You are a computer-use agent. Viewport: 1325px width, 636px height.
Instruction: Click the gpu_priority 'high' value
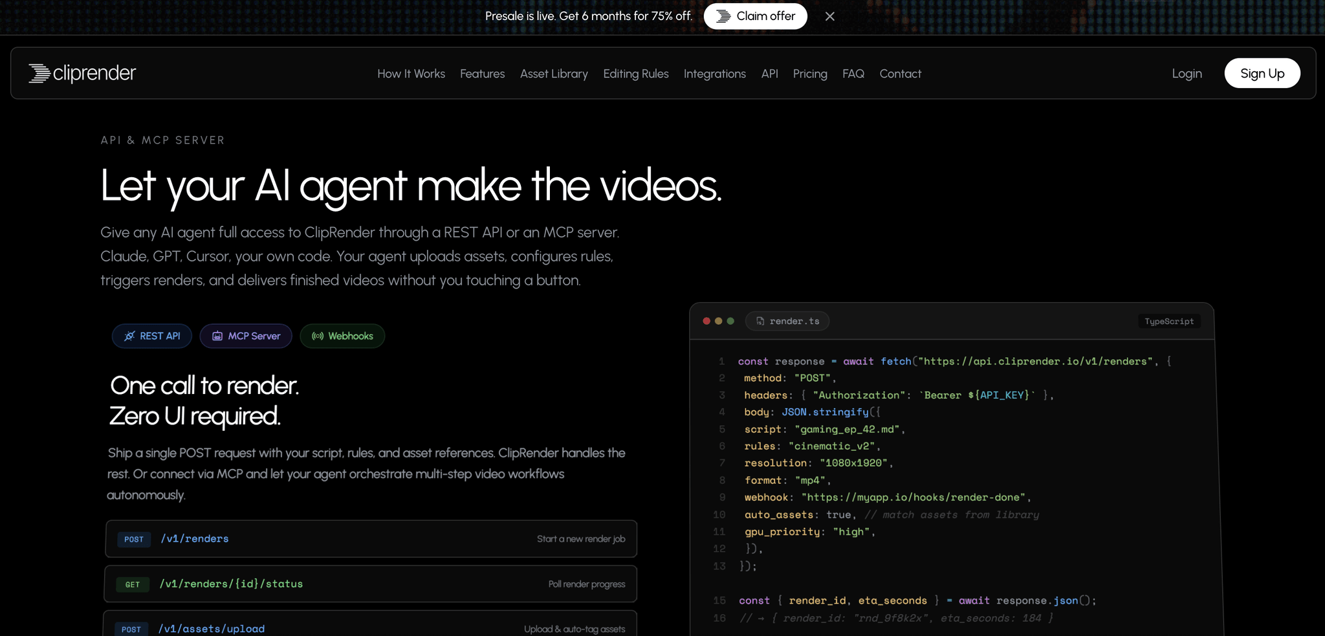851,532
